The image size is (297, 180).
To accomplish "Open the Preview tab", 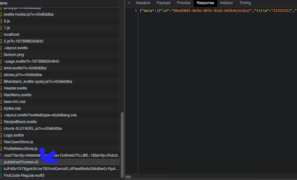I will (x=183, y=3).
